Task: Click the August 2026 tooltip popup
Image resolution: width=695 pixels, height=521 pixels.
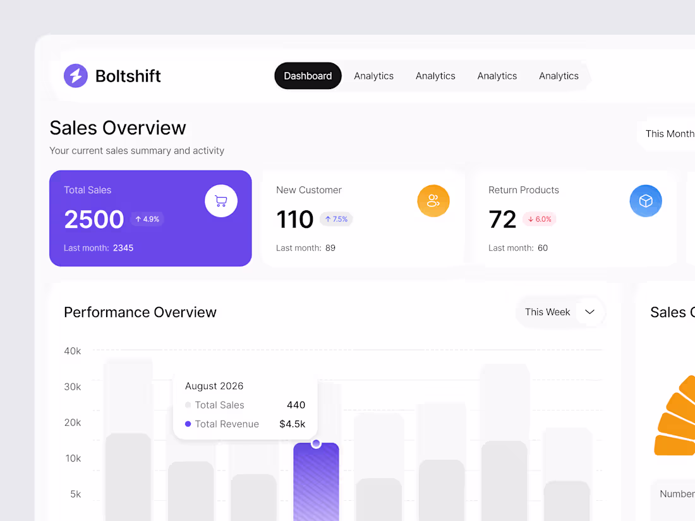Action: pyautogui.click(x=245, y=405)
